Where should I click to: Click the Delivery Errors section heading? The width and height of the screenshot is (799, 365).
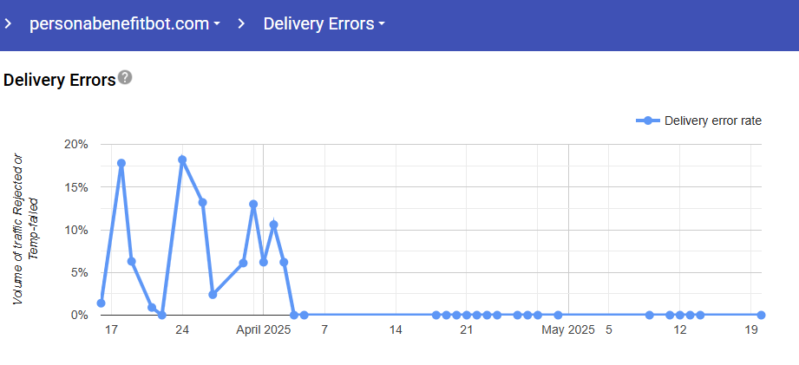[x=59, y=81]
